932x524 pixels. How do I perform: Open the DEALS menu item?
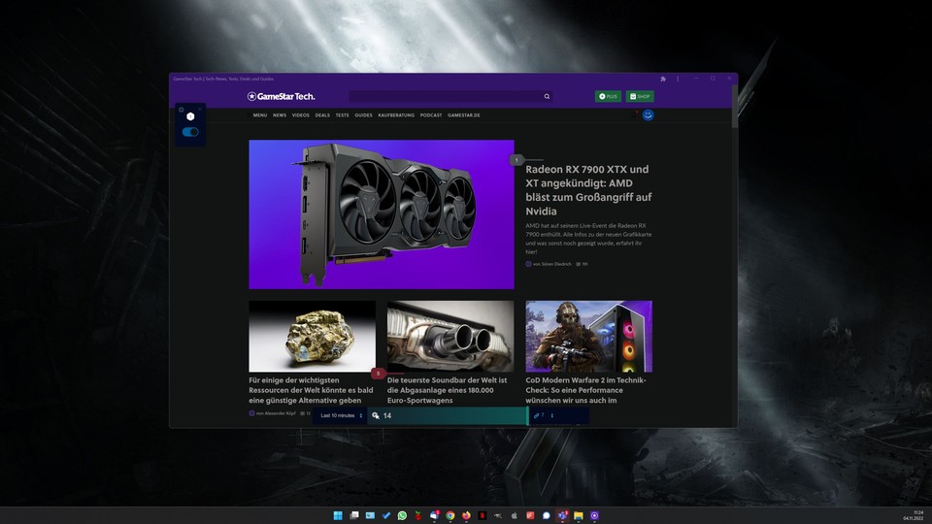(x=322, y=115)
